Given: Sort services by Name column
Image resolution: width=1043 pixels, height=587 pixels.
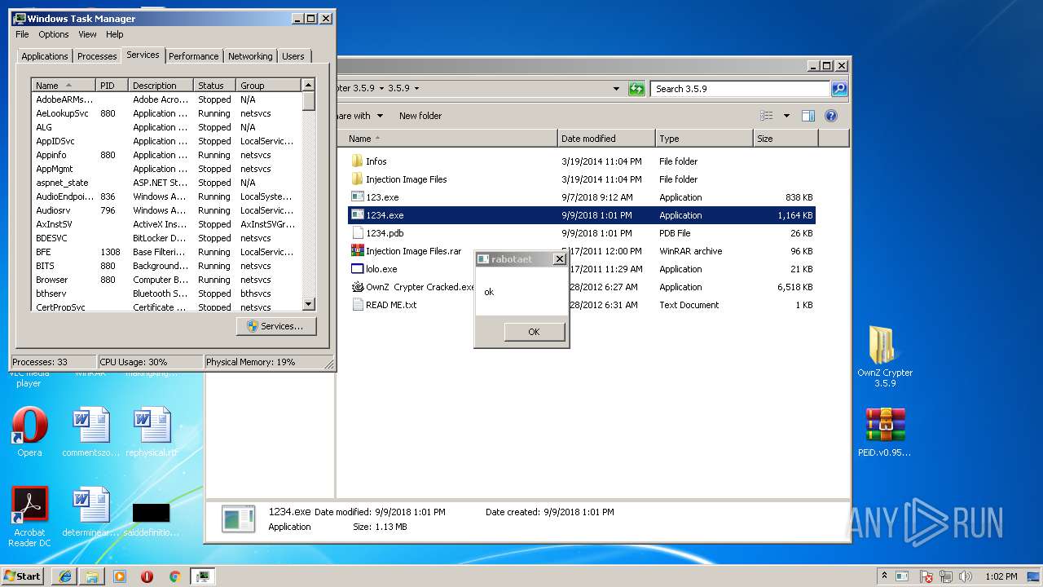Looking at the screenshot, I should coord(64,86).
